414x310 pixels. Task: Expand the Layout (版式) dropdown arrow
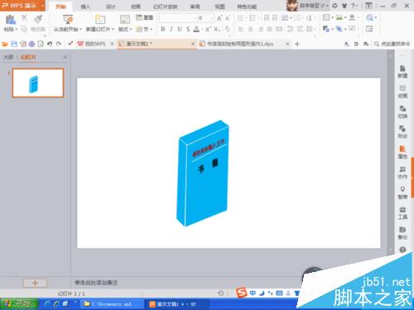(x=131, y=29)
